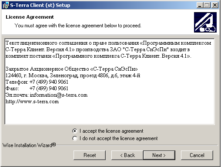The height and width of the screenshot is (167, 221).
Task: Click the Телефон phone number line
Action: click(x=37, y=82)
